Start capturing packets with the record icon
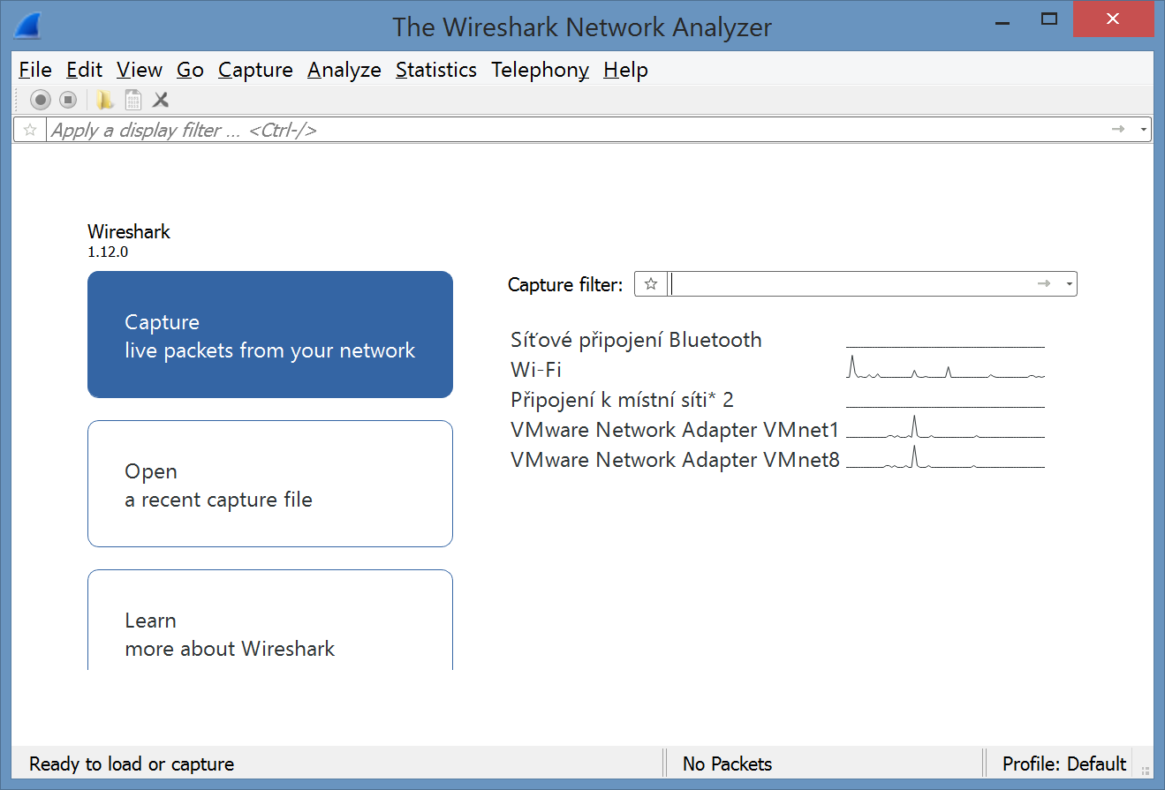Image resolution: width=1165 pixels, height=790 pixels. click(x=41, y=100)
